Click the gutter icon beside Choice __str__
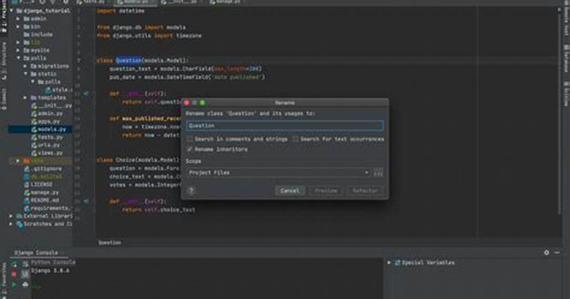Viewport: 570px width, 299px height. (86, 201)
